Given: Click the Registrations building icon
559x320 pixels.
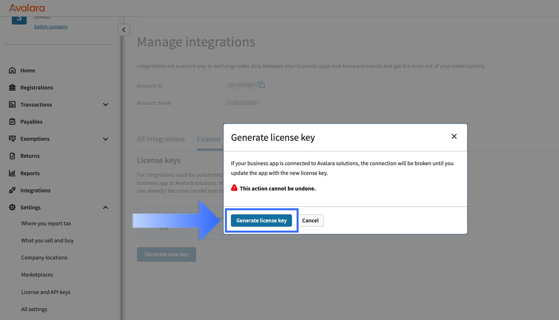Looking at the screenshot, I should [12, 87].
